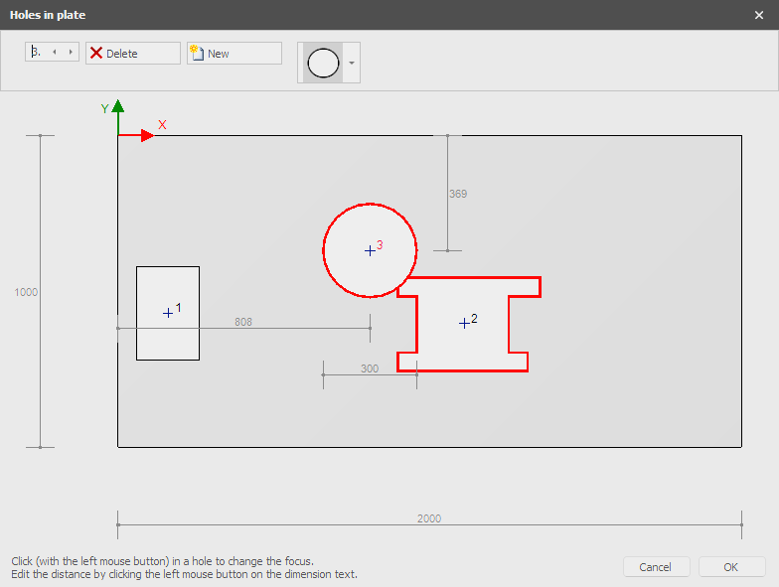Click the red X icon on Delete
This screenshot has height=587, width=779.
tap(96, 54)
